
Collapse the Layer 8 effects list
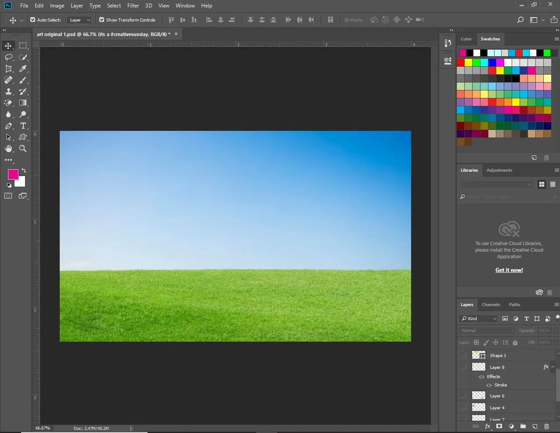553,367
